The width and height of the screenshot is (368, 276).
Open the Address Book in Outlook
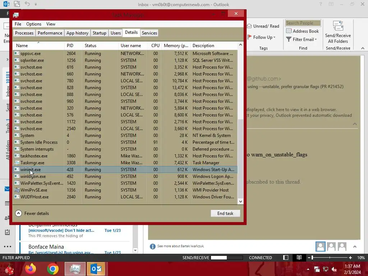point(303,31)
